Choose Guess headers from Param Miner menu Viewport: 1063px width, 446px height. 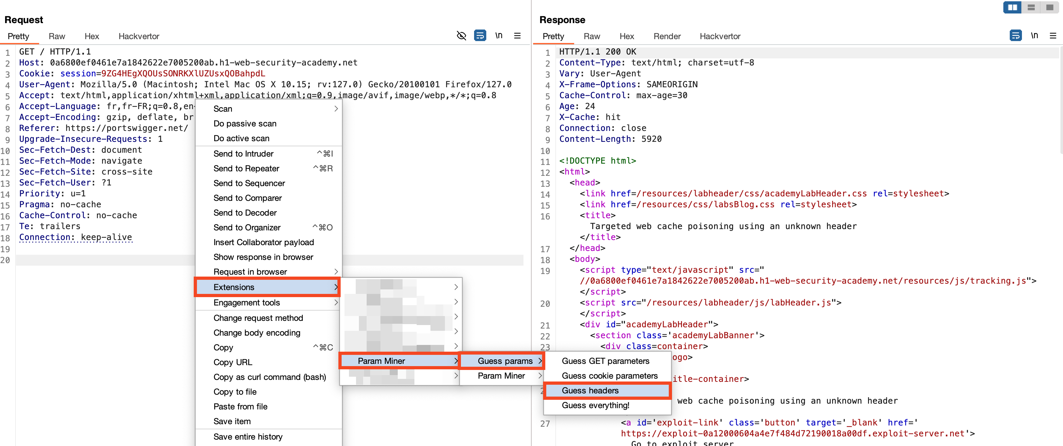point(590,390)
